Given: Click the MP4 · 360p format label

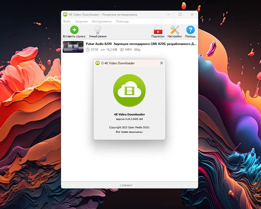Looking at the screenshot, I should tap(133, 49).
